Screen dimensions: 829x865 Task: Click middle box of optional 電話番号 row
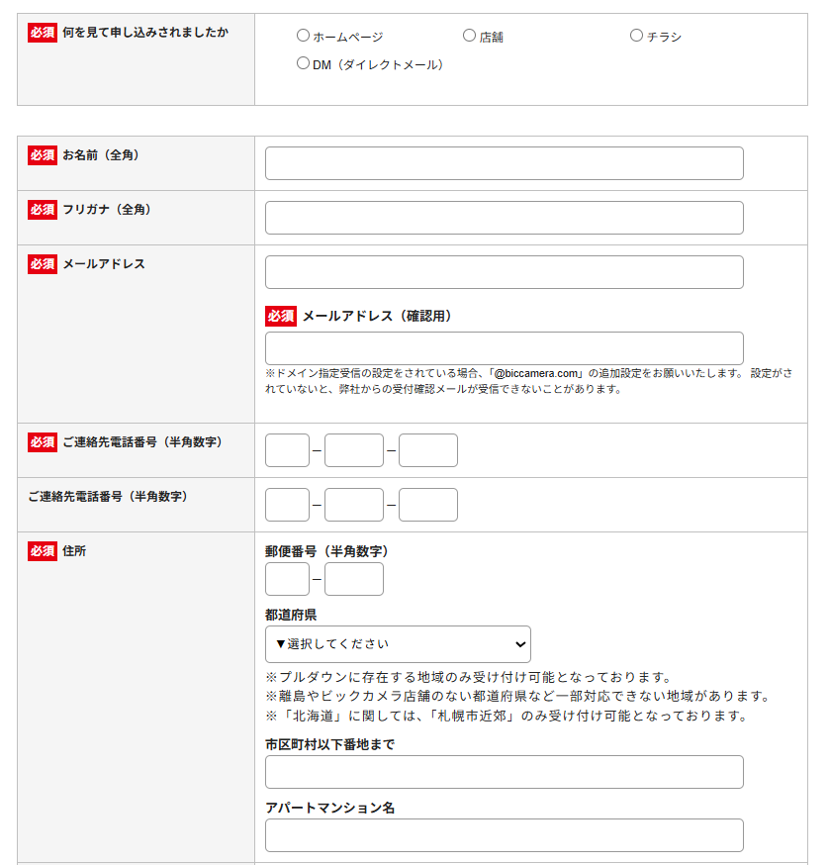pyautogui.click(x=353, y=505)
